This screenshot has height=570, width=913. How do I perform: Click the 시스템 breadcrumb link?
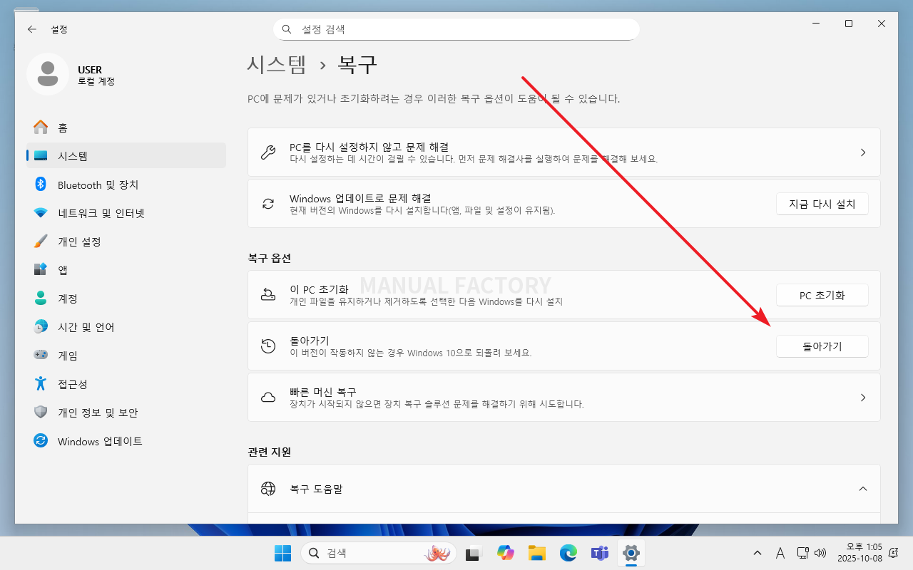pyautogui.click(x=277, y=65)
